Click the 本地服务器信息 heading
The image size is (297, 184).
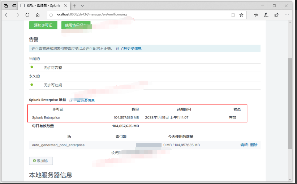pos(51,175)
